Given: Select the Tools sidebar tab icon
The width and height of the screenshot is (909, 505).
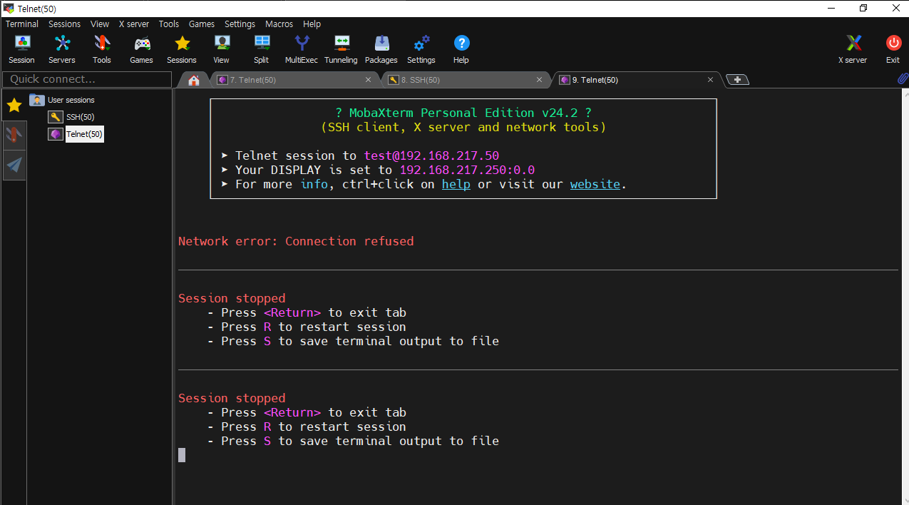Looking at the screenshot, I should click(x=14, y=135).
